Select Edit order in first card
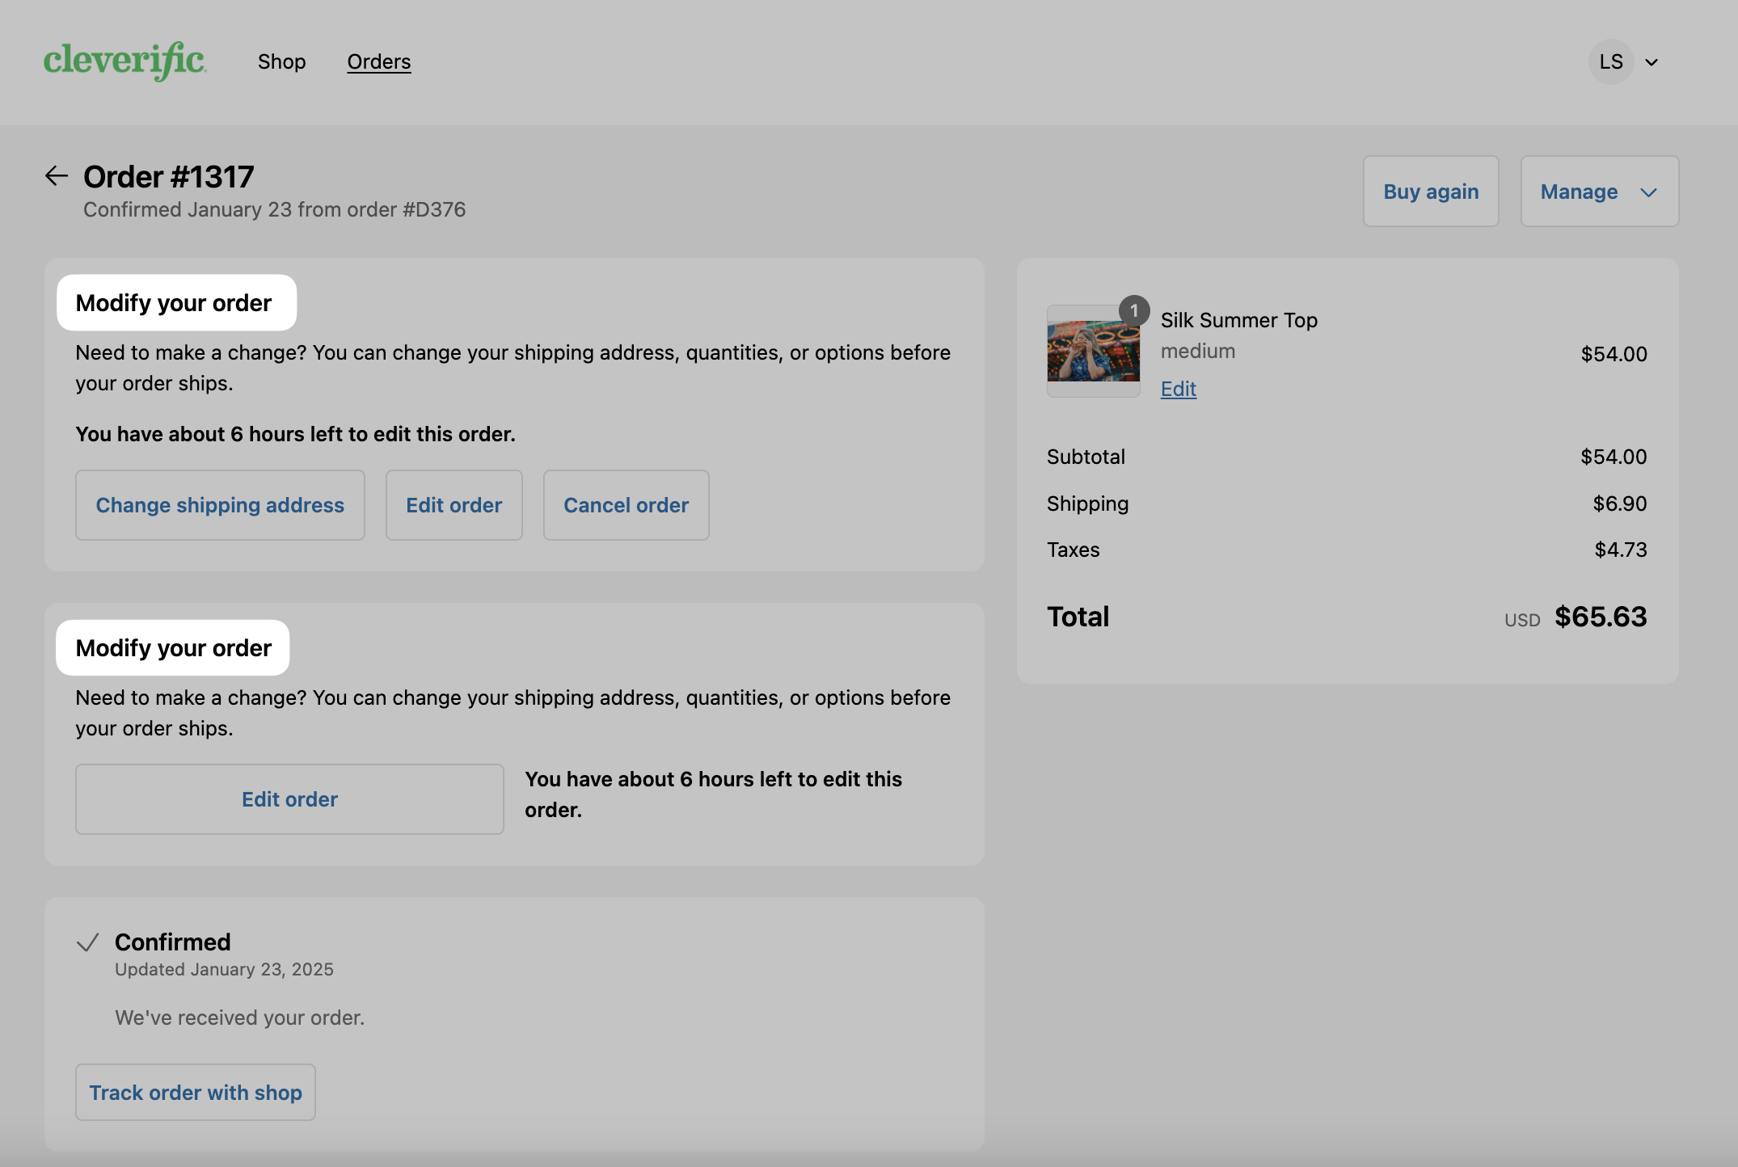Viewport: 1738px width, 1167px height. [453, 505]
